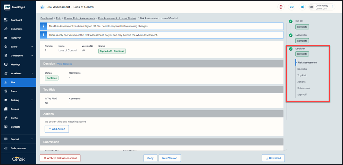Open the user options three-dot menu
The image size is (343, 165).
pos(332,7)
